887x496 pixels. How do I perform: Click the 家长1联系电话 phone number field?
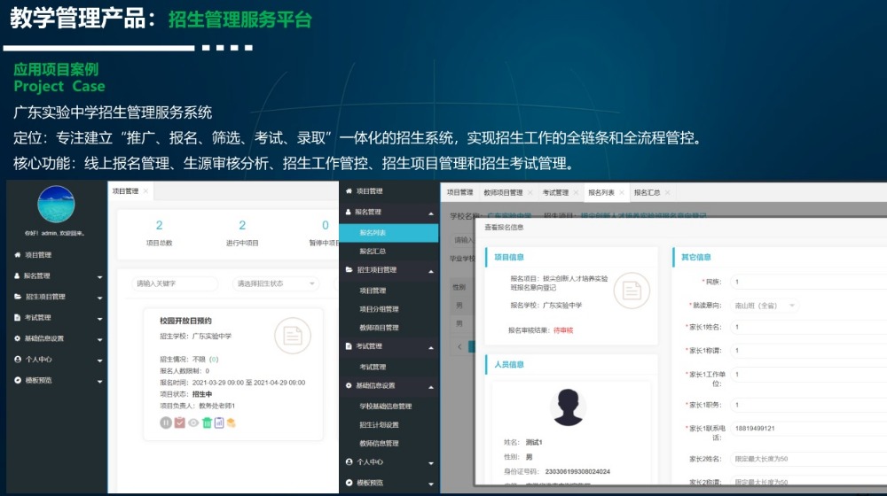pyautogui.click(x=807, y=428)
